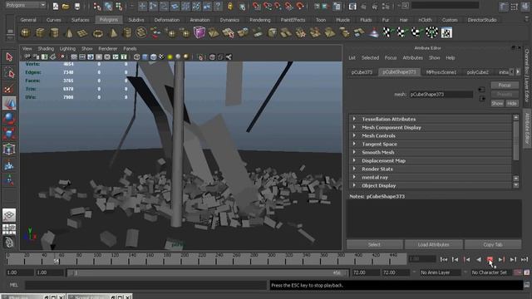The height and width of the screenshot is (299, 532).
Task: Click the Hide button in Attribute Editor
Action: point(512,103)
